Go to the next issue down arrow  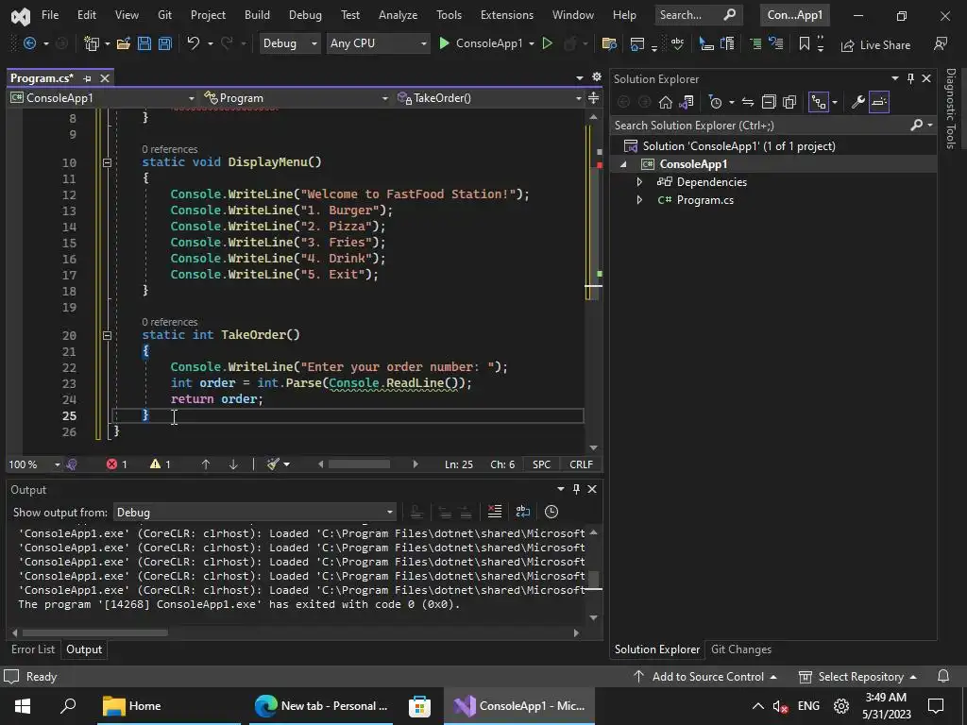click(233, 464)
